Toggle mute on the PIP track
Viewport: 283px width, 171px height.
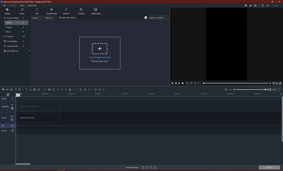click(8, 107)
